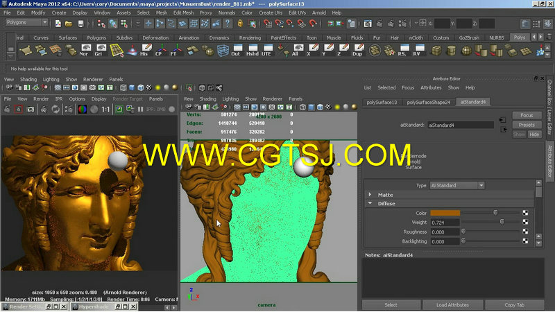The height and width of the screenshot is (312, 555).
Task: Click the FT freeze transformations shelf icon
Action: 176,50
